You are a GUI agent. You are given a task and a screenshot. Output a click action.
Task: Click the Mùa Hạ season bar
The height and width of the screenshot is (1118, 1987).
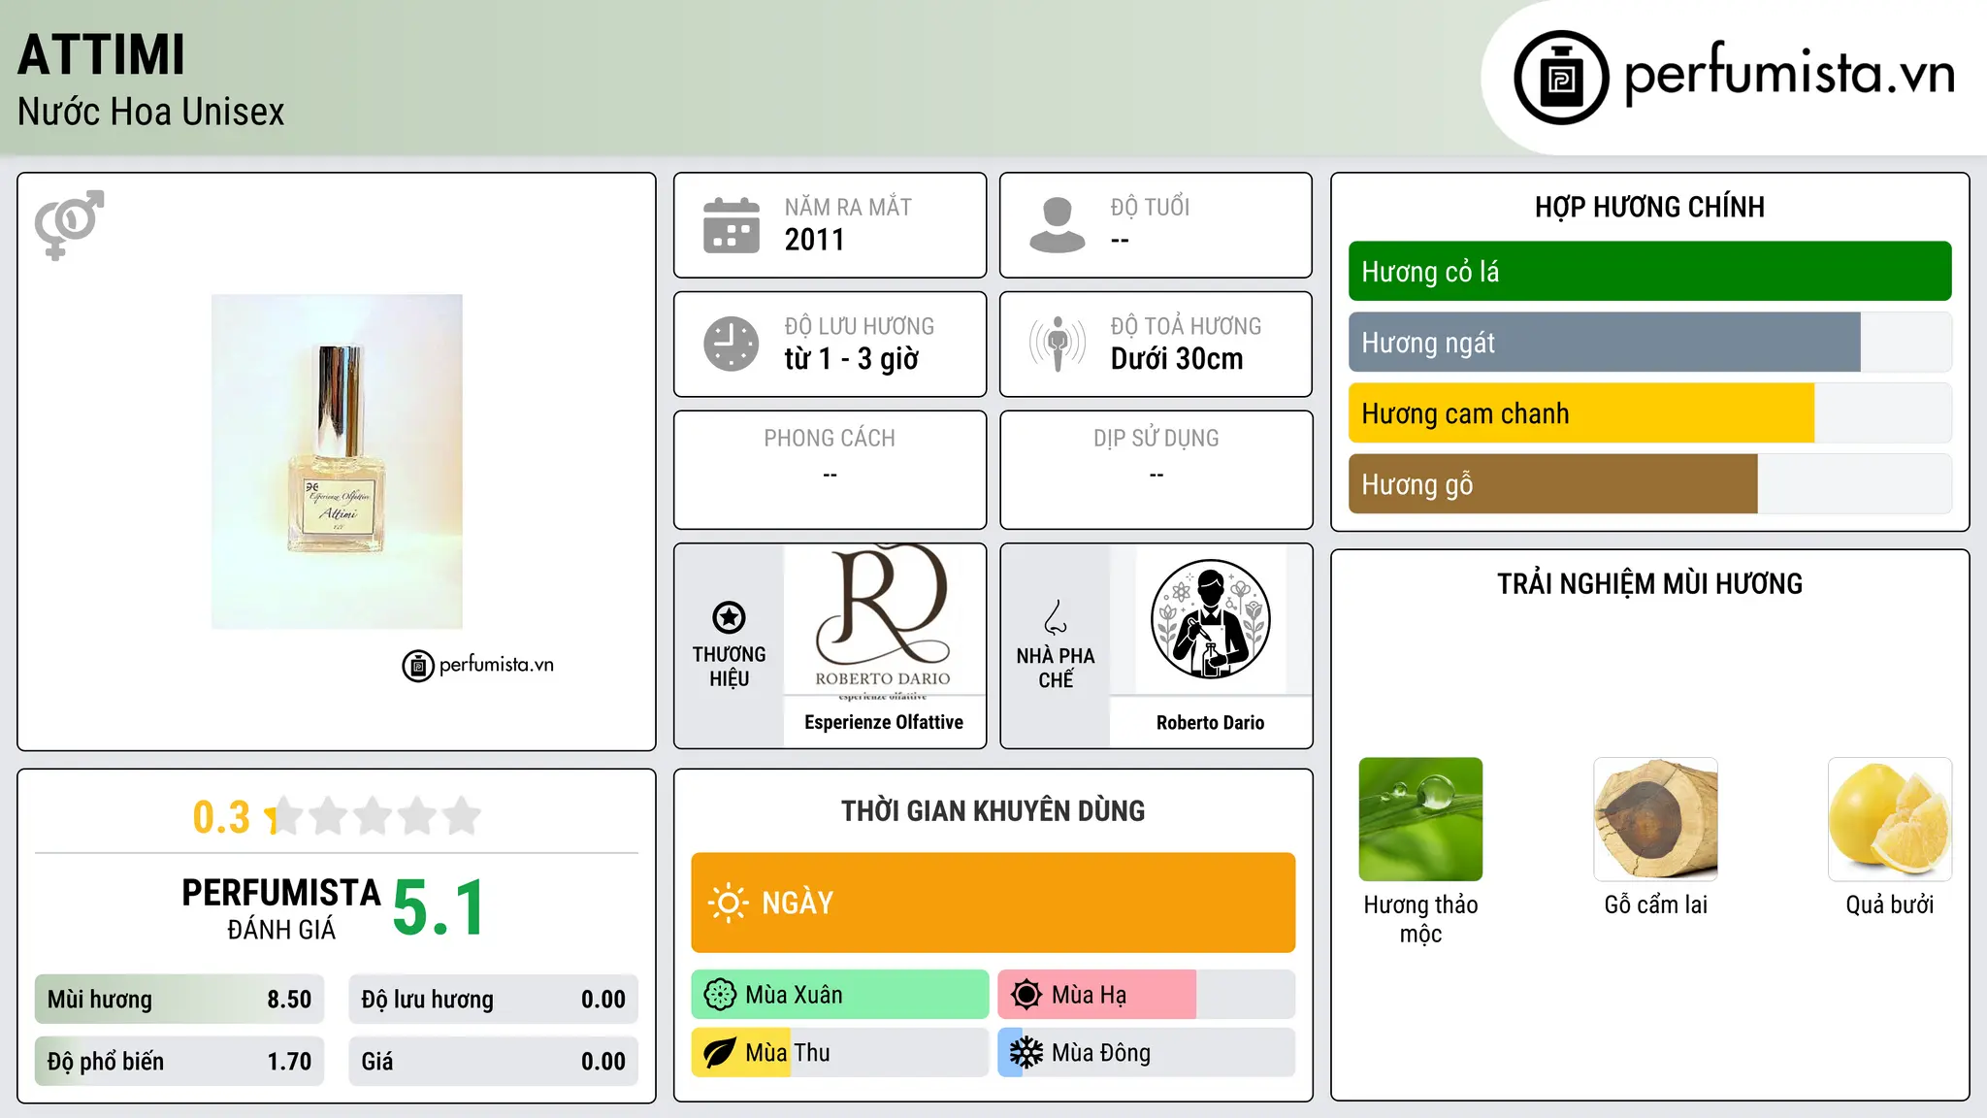(x=1147, y=995)
